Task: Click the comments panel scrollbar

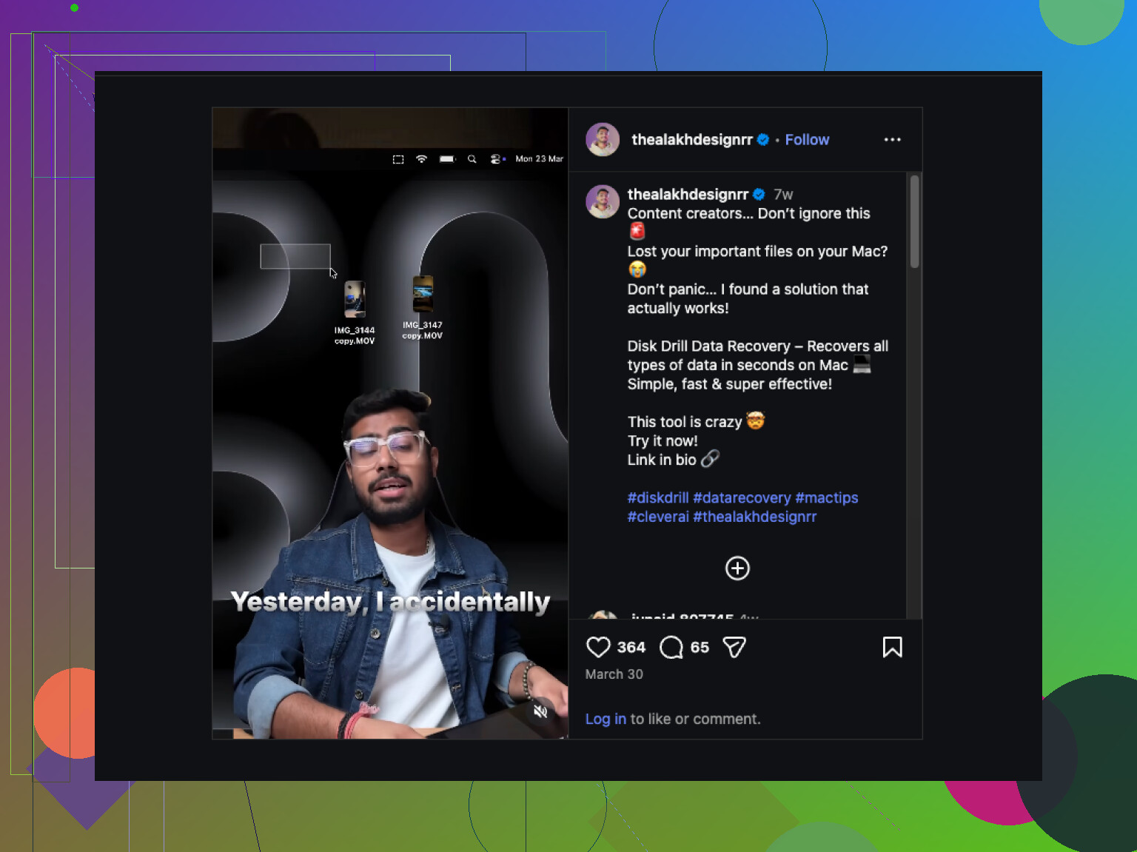Action: point(915,222)
